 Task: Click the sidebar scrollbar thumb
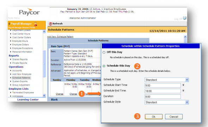tap(44, 64)
